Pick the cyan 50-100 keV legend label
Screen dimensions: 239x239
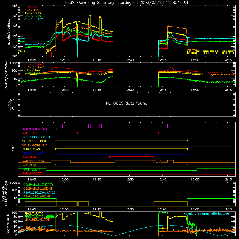click(34, 19)
